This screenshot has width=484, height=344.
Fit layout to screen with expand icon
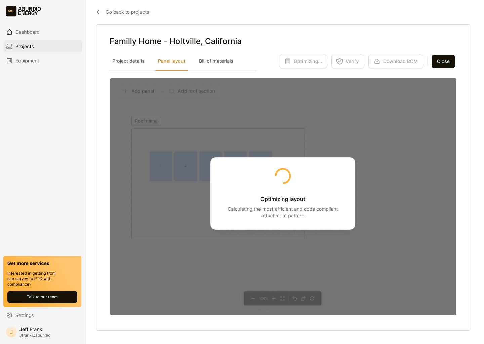(283, 298)
